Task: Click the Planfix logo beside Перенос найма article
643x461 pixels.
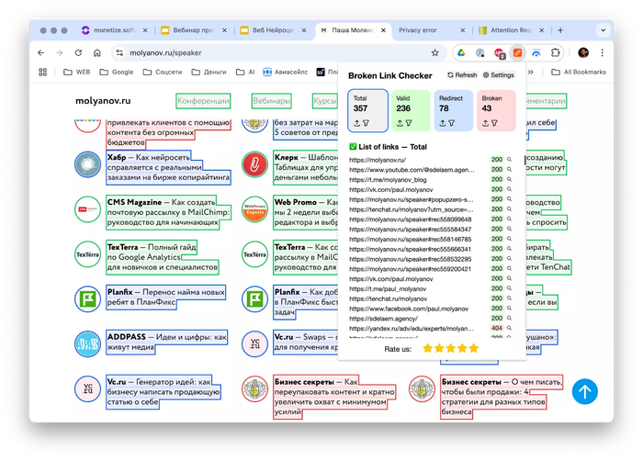Action: tap(87, 299)
